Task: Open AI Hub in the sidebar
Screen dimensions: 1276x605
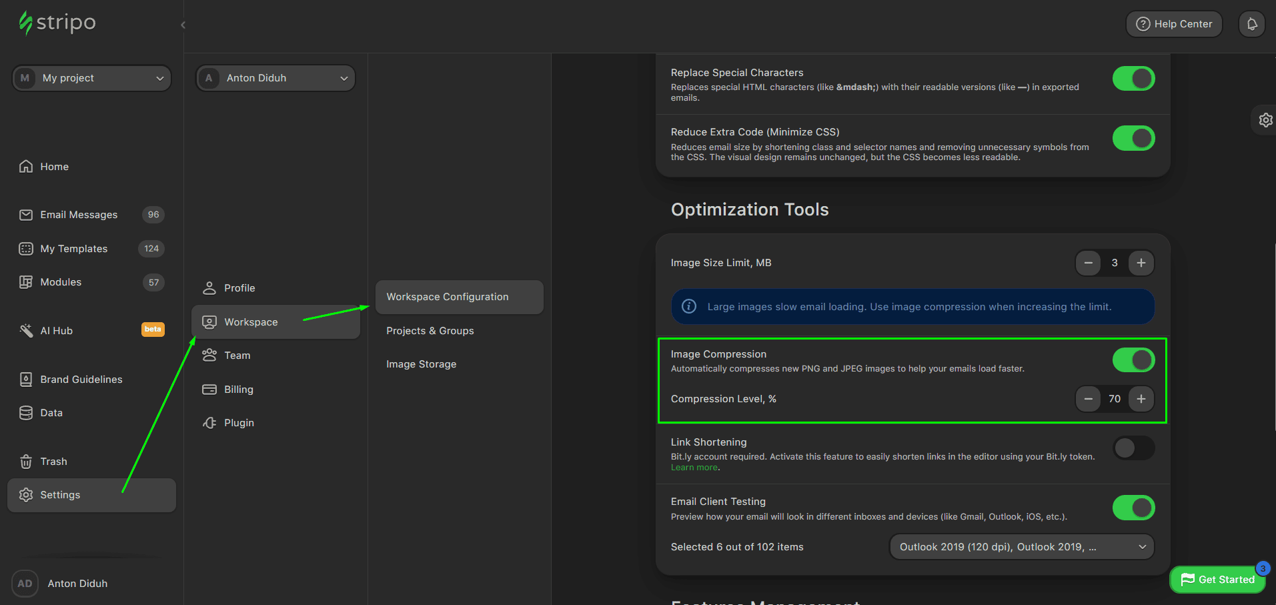Action: click(x=56, y=331)
